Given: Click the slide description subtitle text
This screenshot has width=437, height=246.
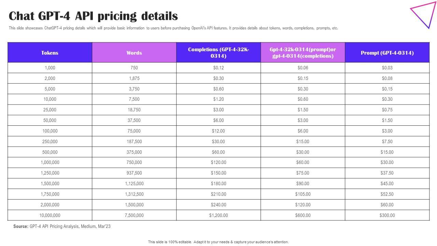Looking at the screenshot, I should point(173,28).
